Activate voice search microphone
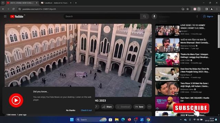The height and width of the screenshot is (123, 220). [154, 16]
